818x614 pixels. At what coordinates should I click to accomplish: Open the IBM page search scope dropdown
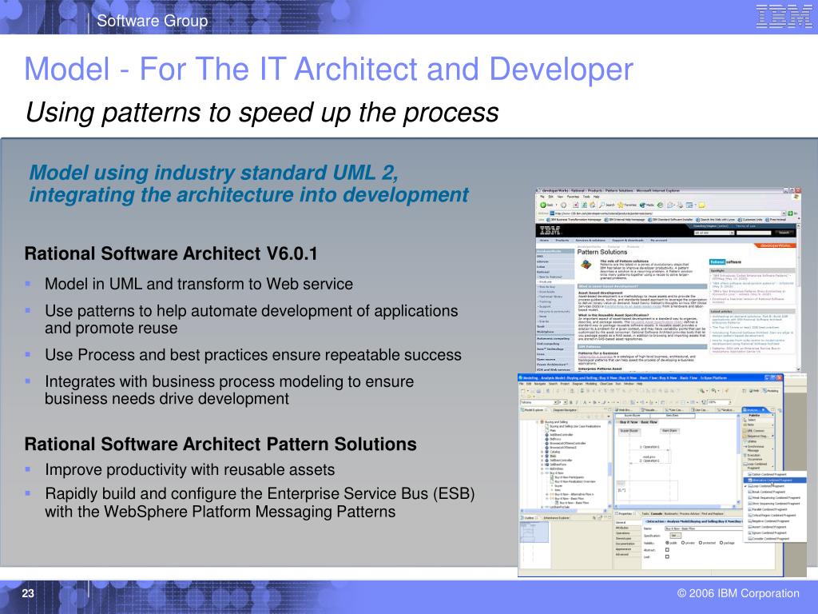732,233
